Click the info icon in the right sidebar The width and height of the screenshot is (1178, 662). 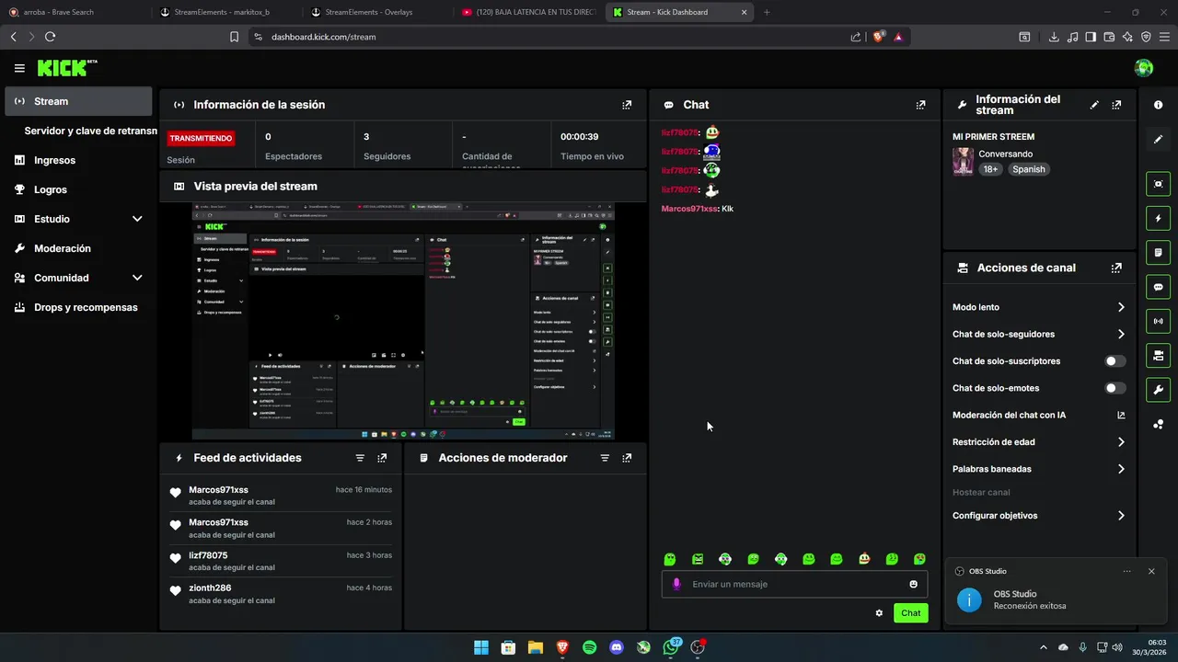1158,105
